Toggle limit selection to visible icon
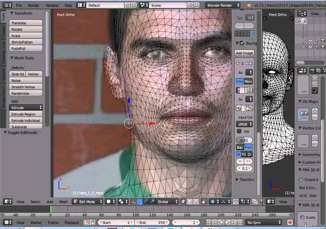The image size is (326, 229). tap(204, 202)
